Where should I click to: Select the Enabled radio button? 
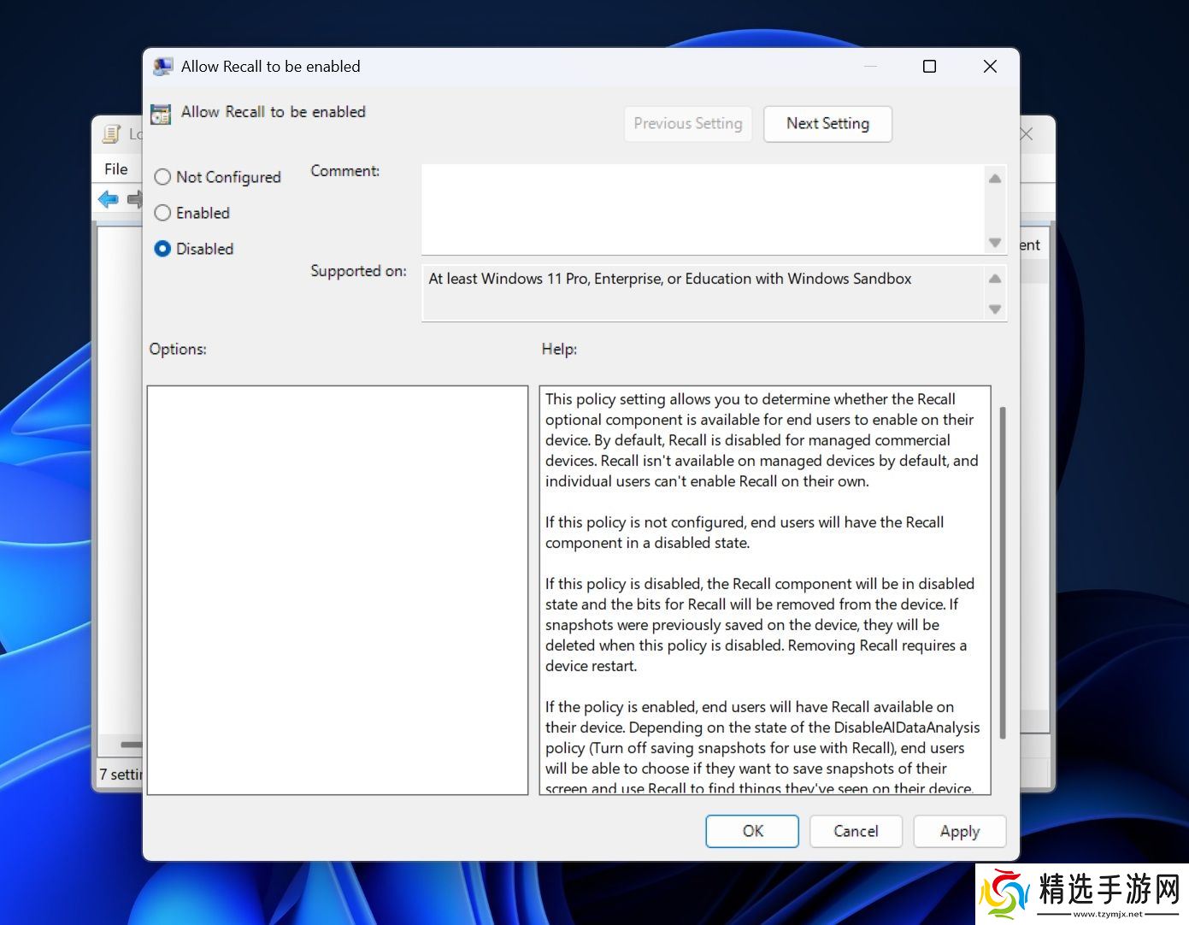(x=162, y=213)
